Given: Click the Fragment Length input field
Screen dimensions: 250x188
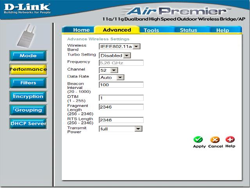Looking at the screenshot, I should point(121,107).
